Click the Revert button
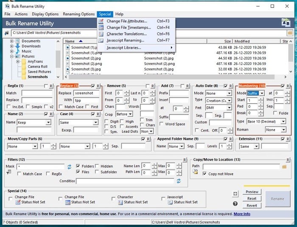 click(x=252, y=205)
